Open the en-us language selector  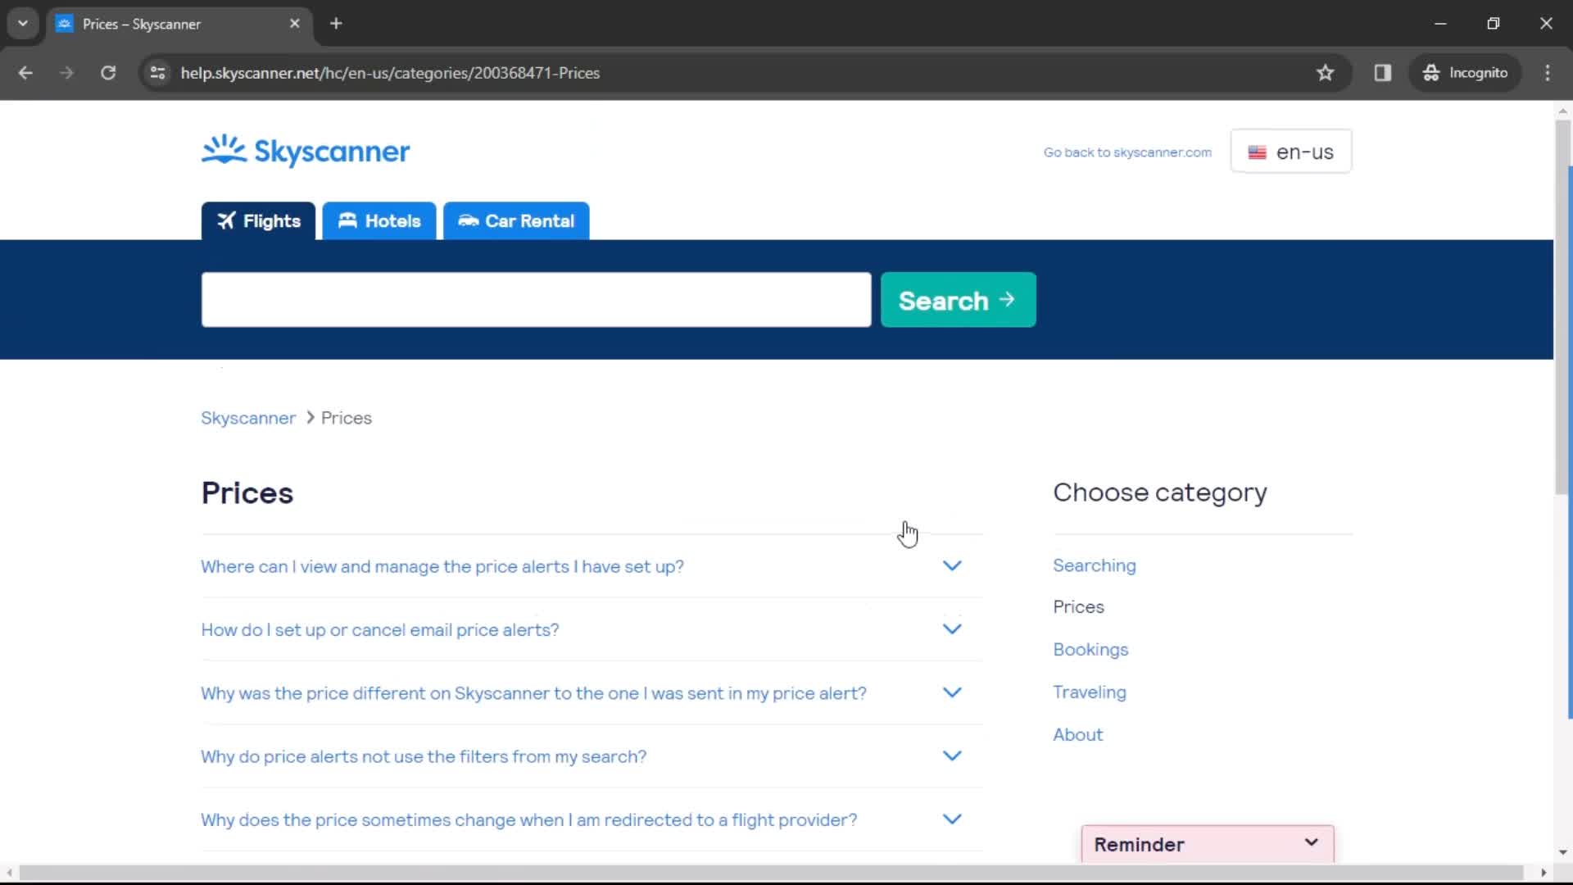point(1291,152)
